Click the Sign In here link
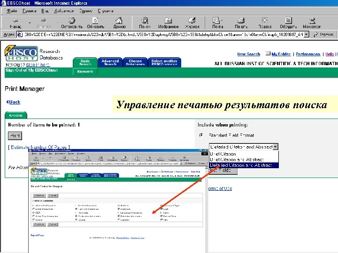 38,65
